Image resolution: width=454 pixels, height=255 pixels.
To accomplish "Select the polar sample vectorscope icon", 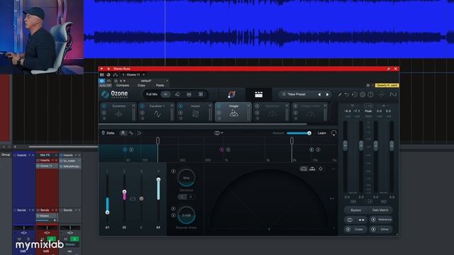I will (x=304, y=169).
